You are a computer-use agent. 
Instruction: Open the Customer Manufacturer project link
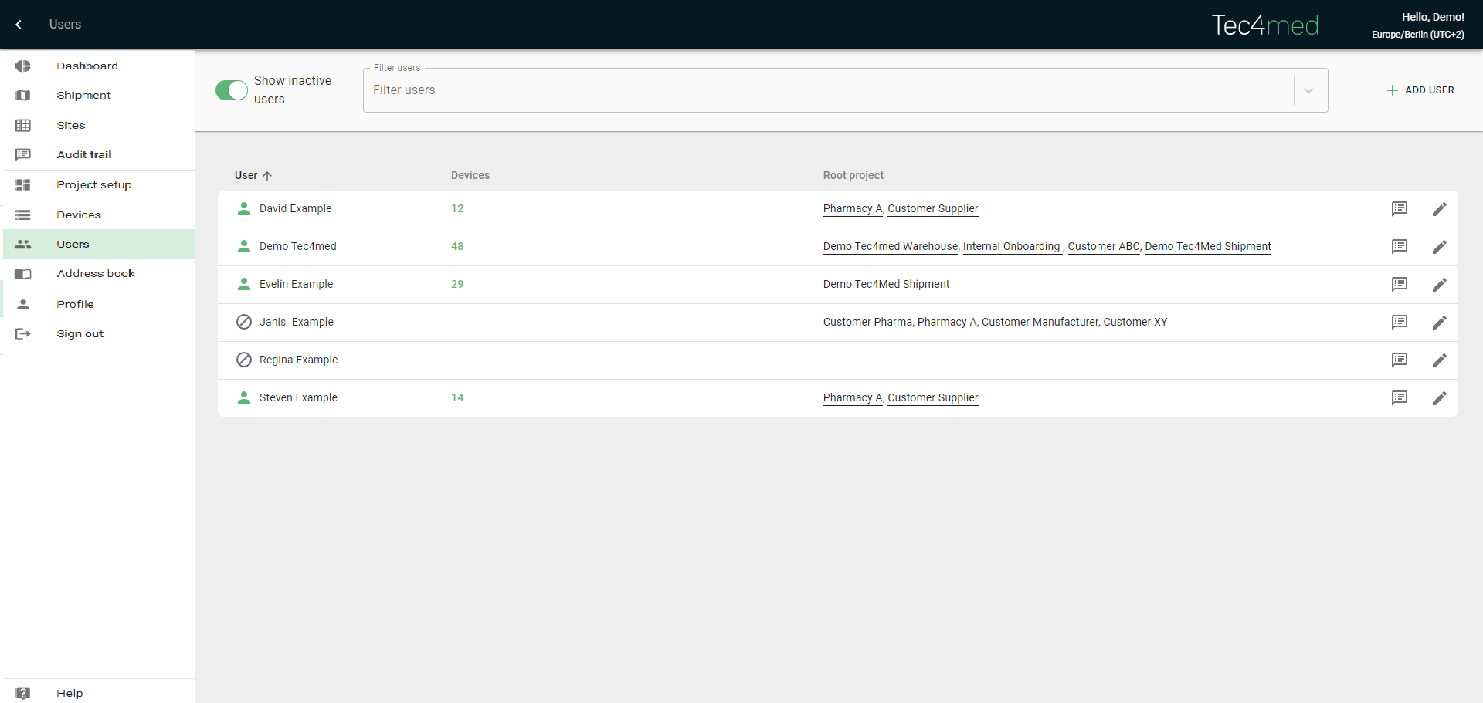pyautogui.click(x=1039, y=323)
